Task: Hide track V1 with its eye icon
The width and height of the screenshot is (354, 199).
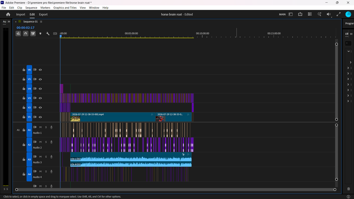Action: [40, 117]
